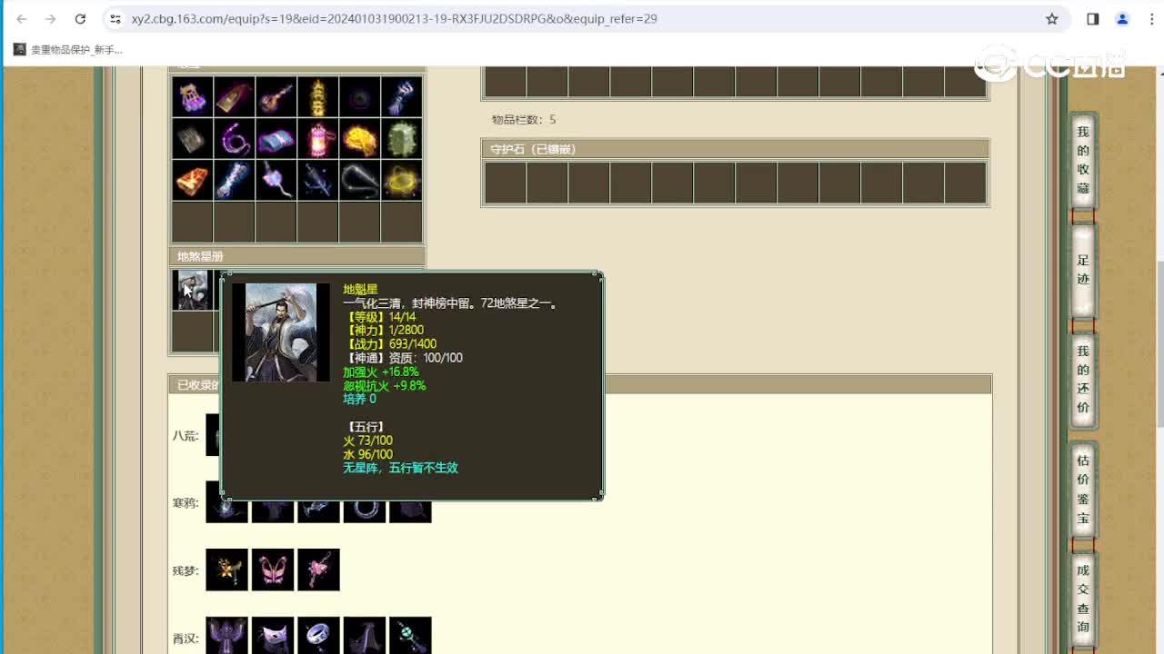1164x654 pixels.
Task: Click the 无星阵，五行暂不生效 notice
Action: [x=400, y=468]
